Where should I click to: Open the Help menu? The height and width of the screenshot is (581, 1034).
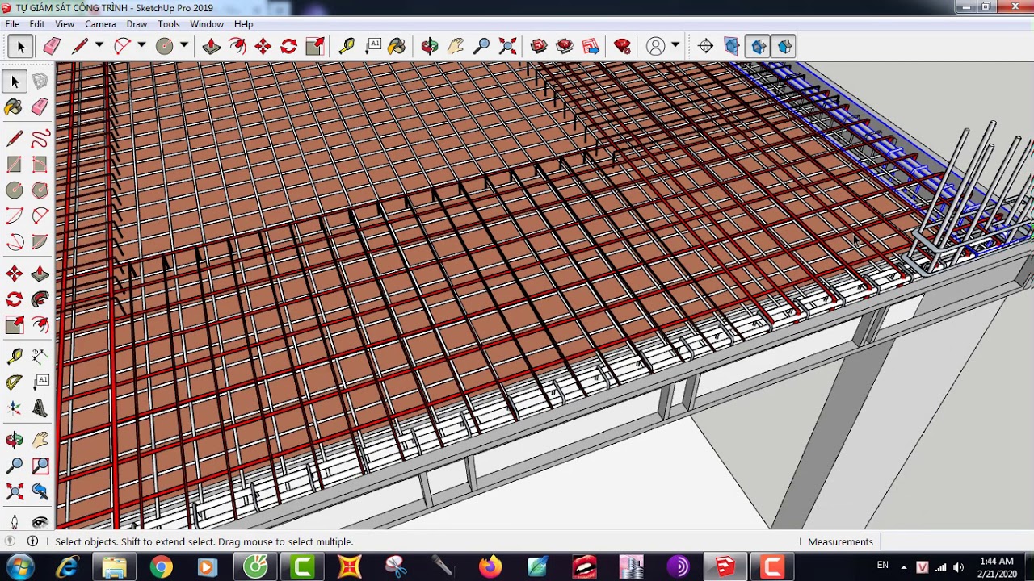click(243, 24)
